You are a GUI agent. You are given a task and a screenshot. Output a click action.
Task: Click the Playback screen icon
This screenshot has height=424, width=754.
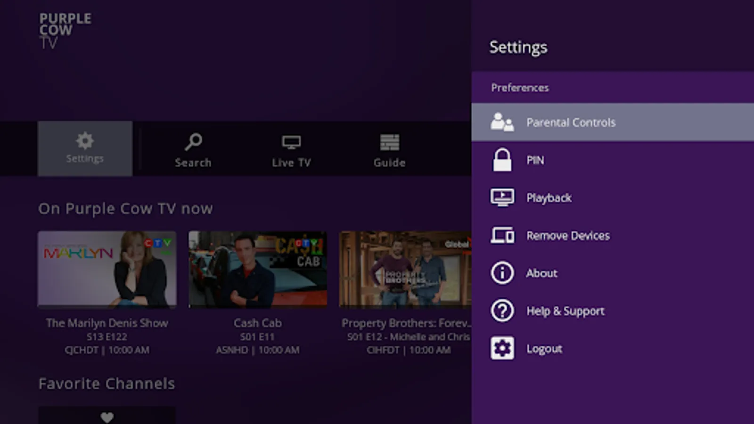[x=502, y=197]
